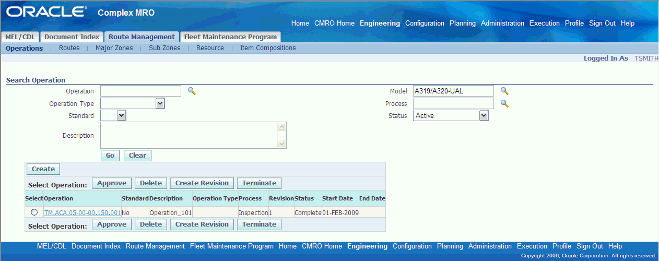This screenshot has width=659, height=261.
Task: Click Sign Out in top navigation
Action: (x=602, y=23)
